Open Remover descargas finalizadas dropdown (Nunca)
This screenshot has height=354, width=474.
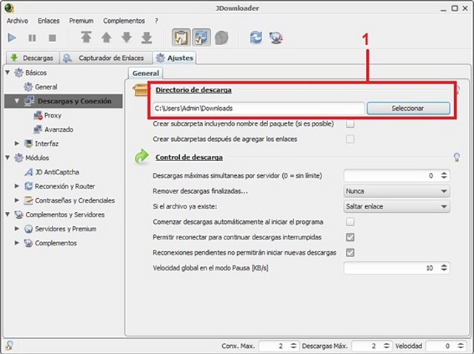[x=397, y=191]
